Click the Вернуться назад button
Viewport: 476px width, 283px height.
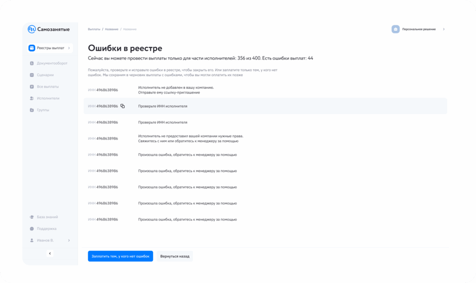pyautogui.click(x=174, y=256)
